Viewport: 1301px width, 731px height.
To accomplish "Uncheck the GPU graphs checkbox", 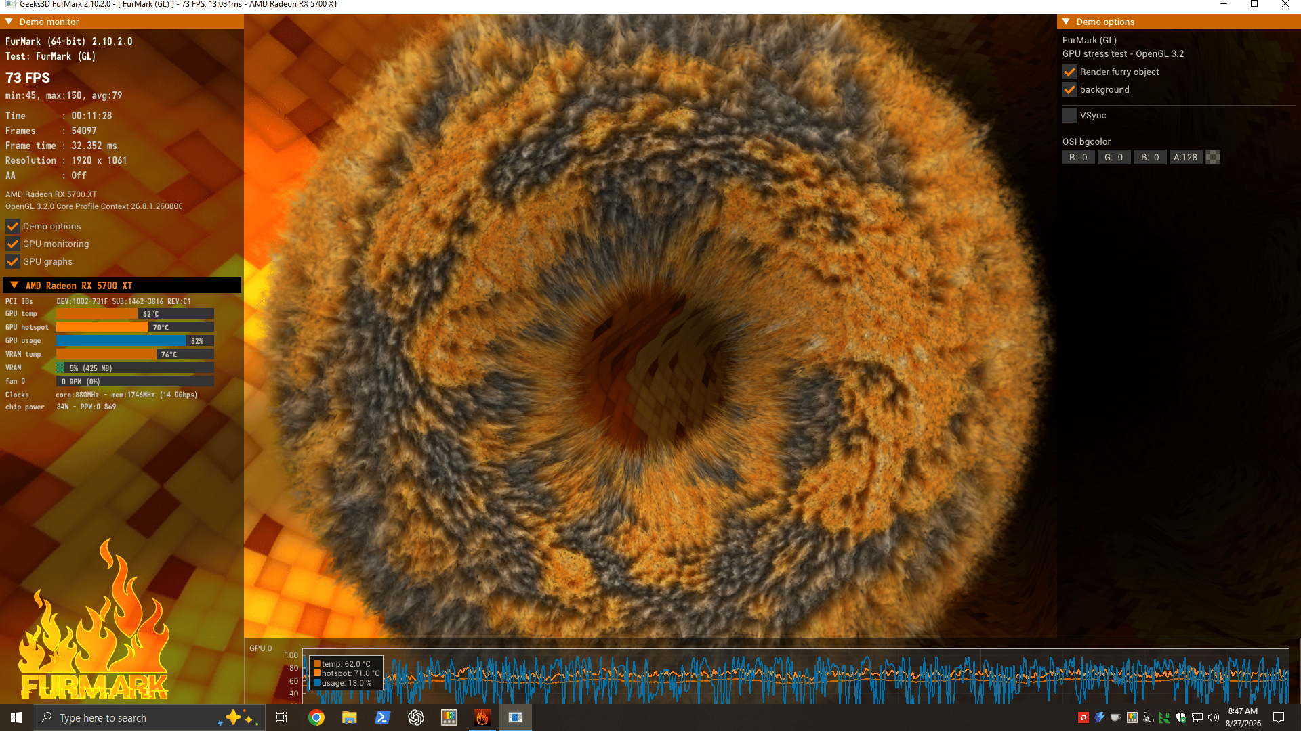I will tap(13, 261).
